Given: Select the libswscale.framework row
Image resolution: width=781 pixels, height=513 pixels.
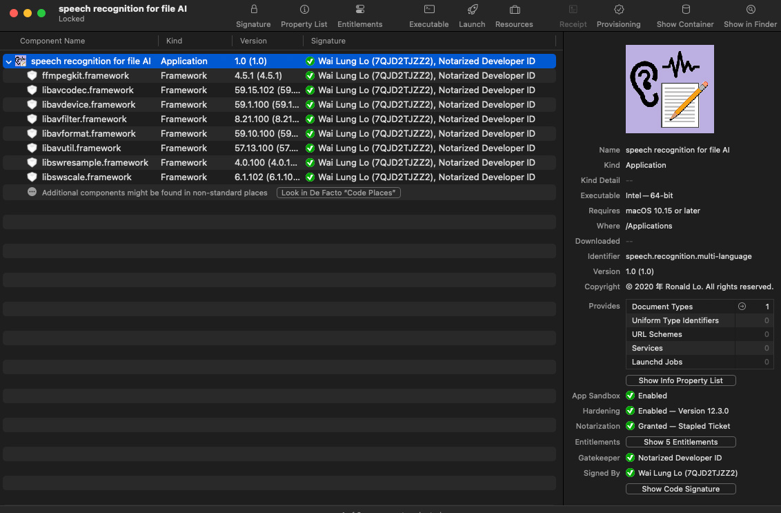Looking at the screenshot, I should pos(279,177).
